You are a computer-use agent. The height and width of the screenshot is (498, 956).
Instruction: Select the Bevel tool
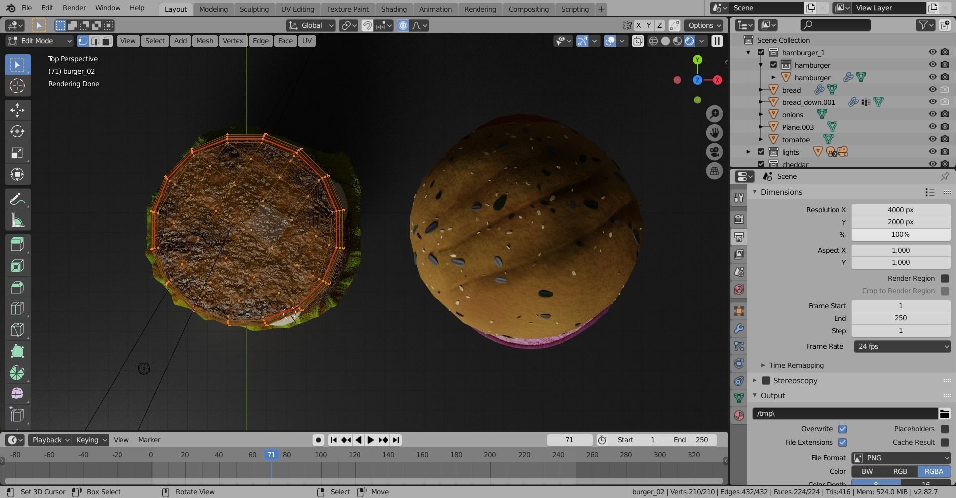17,287
